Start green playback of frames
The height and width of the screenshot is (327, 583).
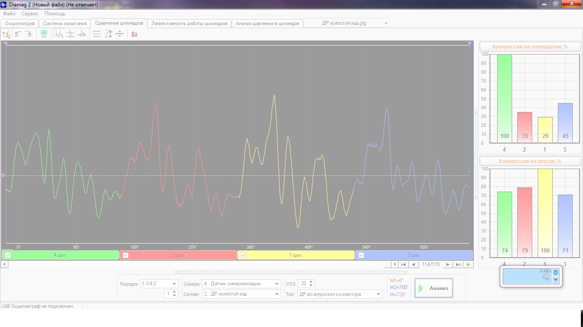469,264
